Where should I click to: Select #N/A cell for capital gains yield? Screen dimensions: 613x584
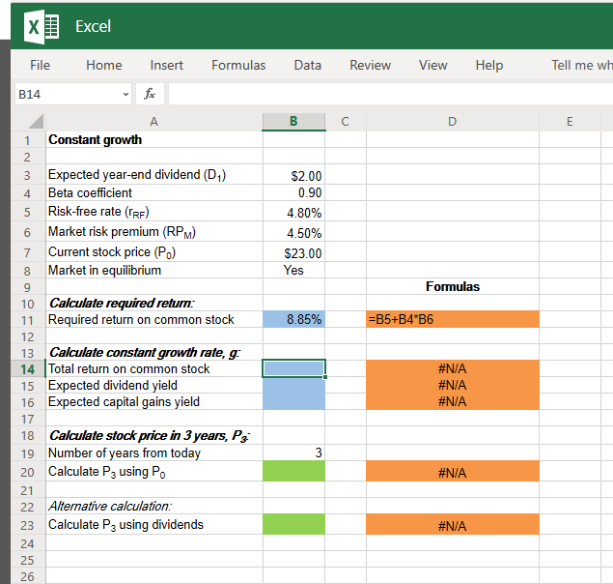[x=453, y=401]
